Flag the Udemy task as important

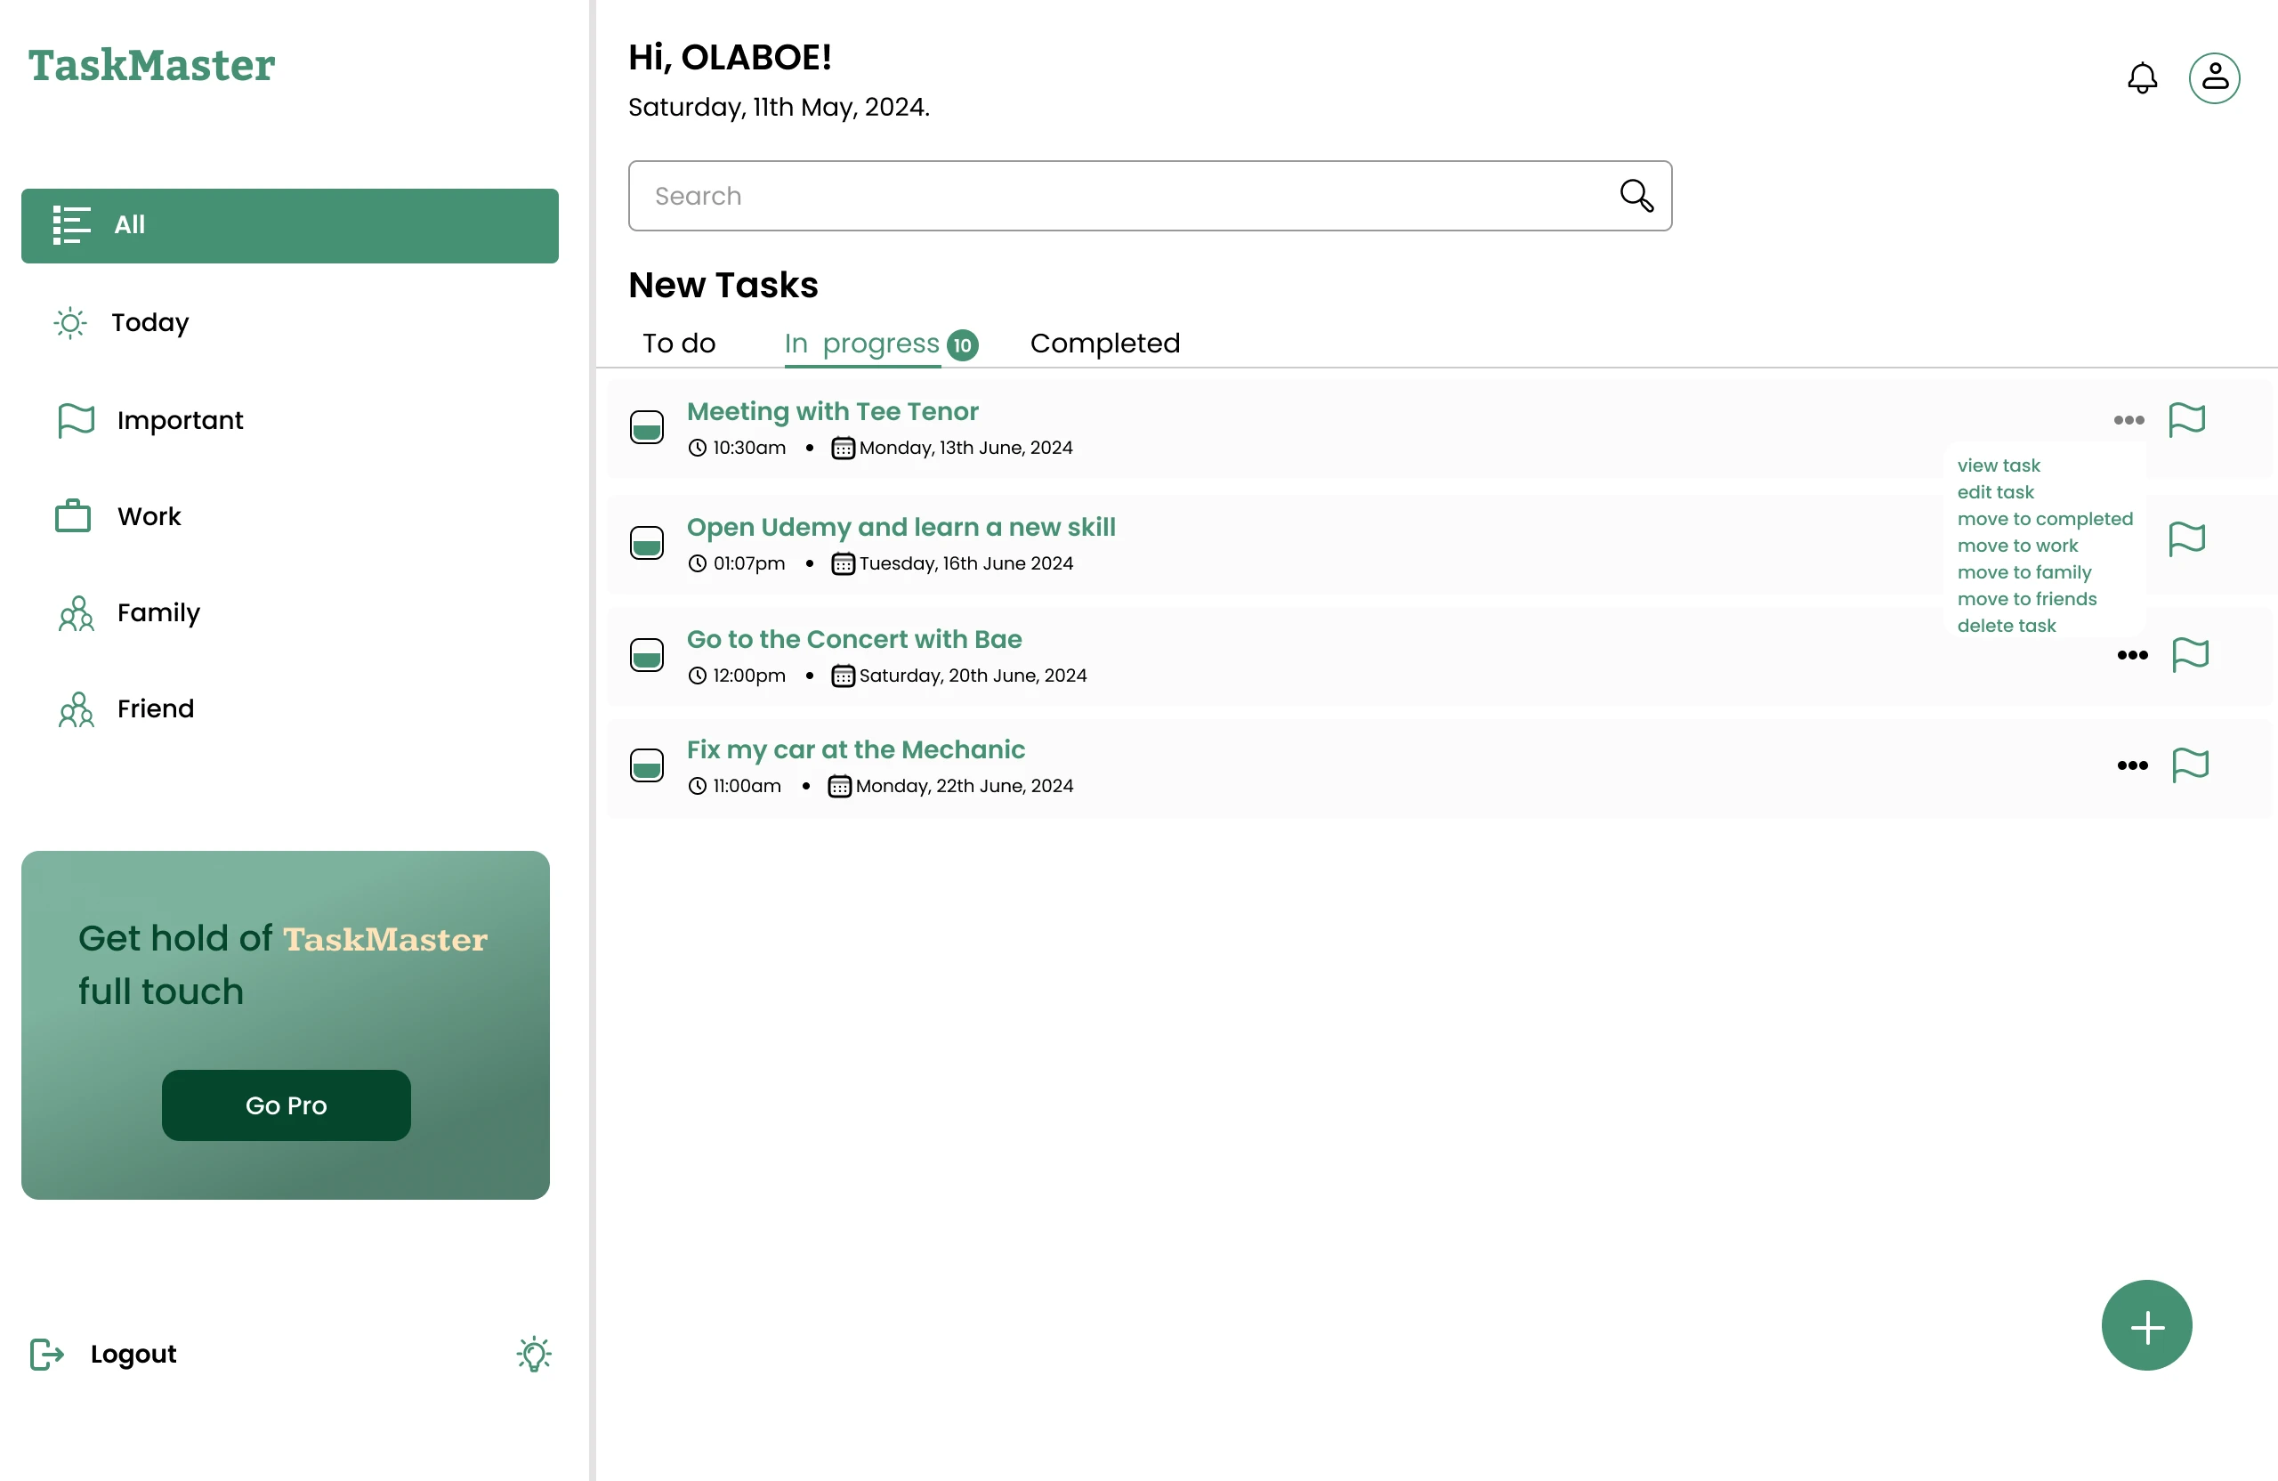click(x=2186, y=538)
